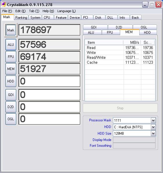Start the FPU benchmark
Image resolution: width=163 pixels, height=173 pixels.
(11, 57)
